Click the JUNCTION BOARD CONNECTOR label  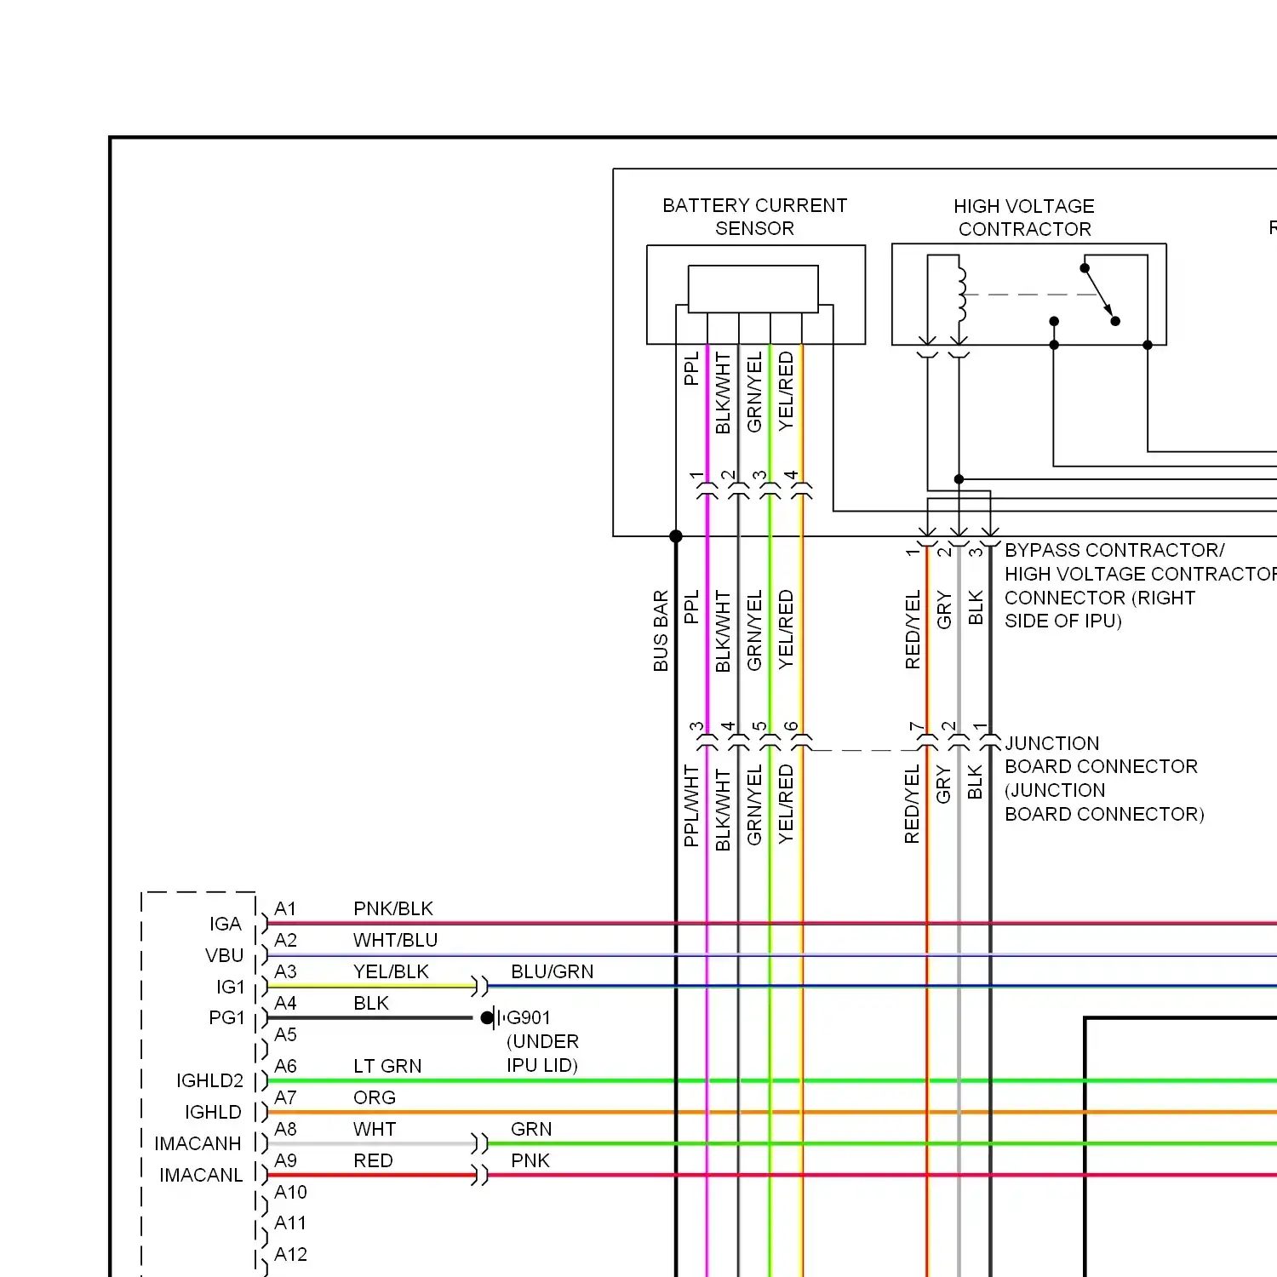tap(1104, 779)
